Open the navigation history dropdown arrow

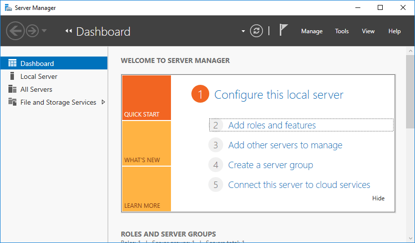click(x=44, y=31)
